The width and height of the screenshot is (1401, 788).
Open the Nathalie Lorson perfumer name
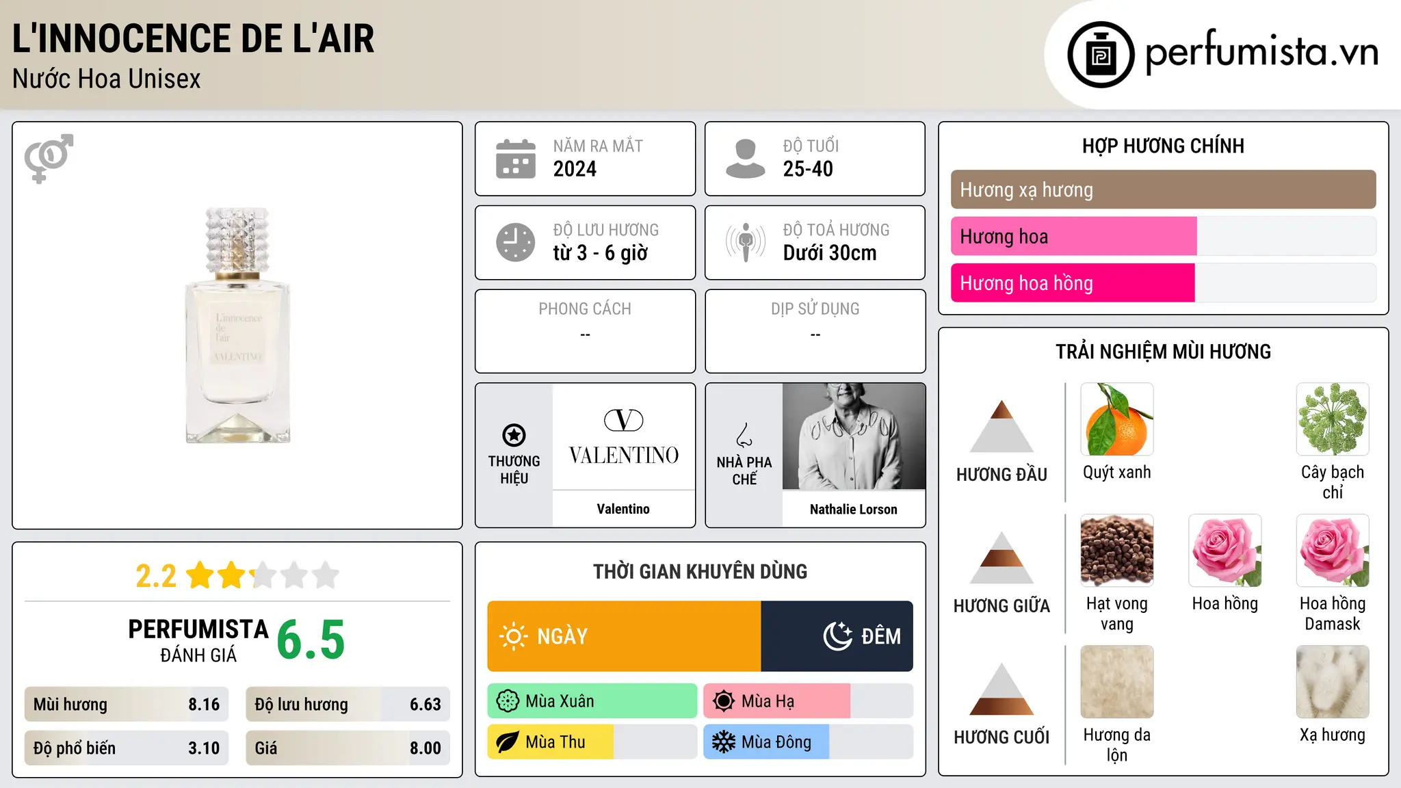(854, 509)
